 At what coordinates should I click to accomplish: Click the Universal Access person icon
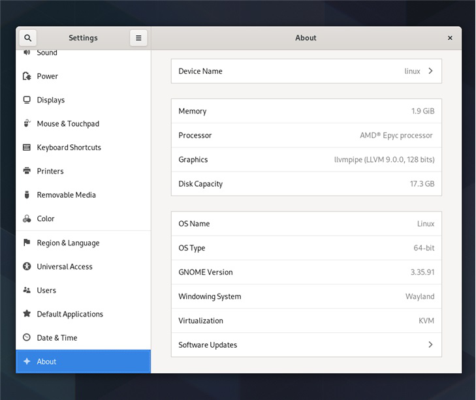click(27, 266)
